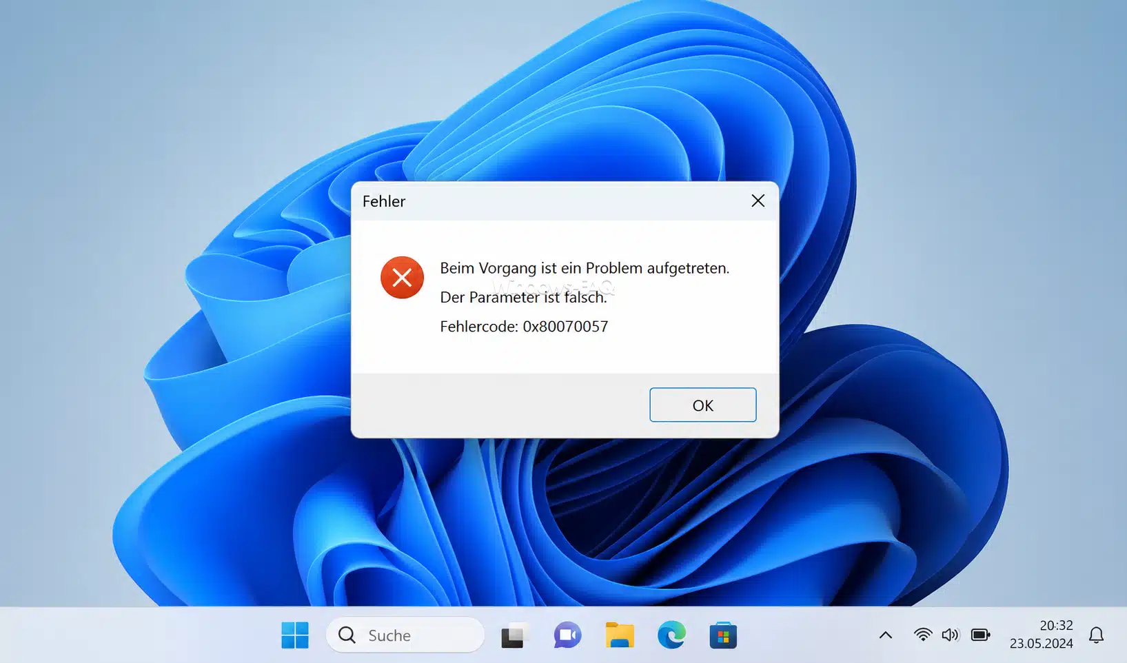
Task: Open the Windows Start menu
Action: tap(295, 635)
